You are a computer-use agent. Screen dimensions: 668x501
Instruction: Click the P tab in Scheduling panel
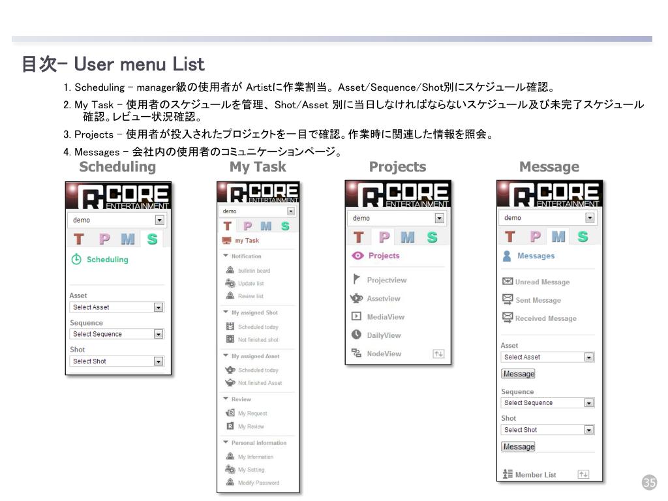(x=104, y=239)
